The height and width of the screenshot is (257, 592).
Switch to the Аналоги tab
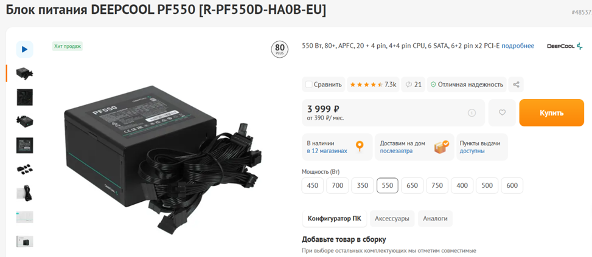[x=435, y=219]
